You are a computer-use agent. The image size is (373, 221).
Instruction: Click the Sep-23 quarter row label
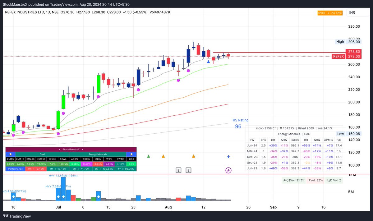click(x=252, y=162)
